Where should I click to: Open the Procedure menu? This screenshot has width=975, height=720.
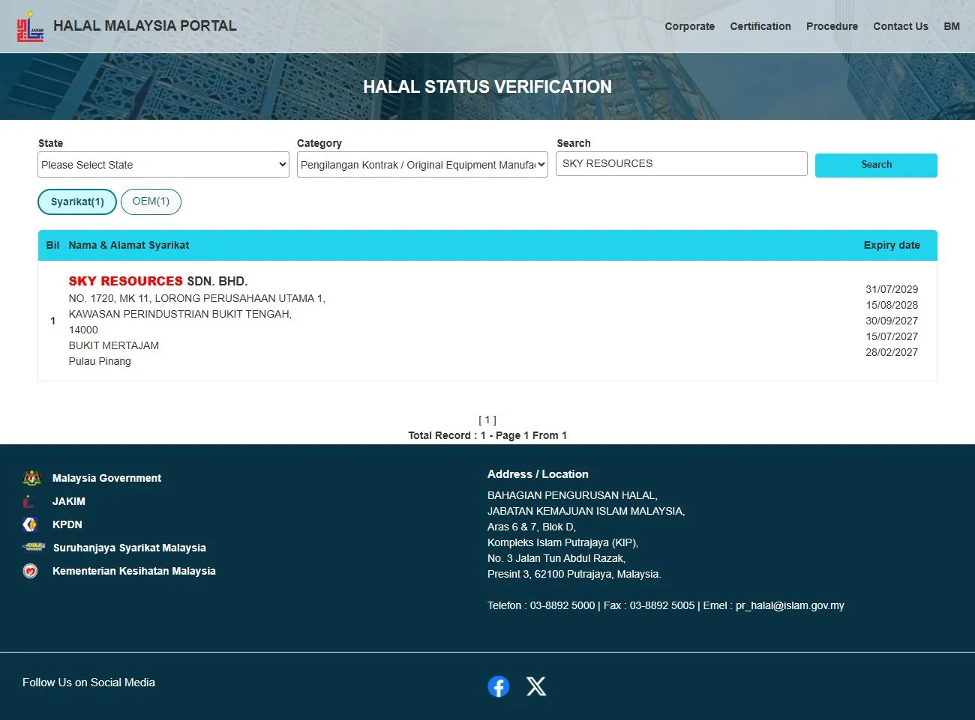coord(832,26)
